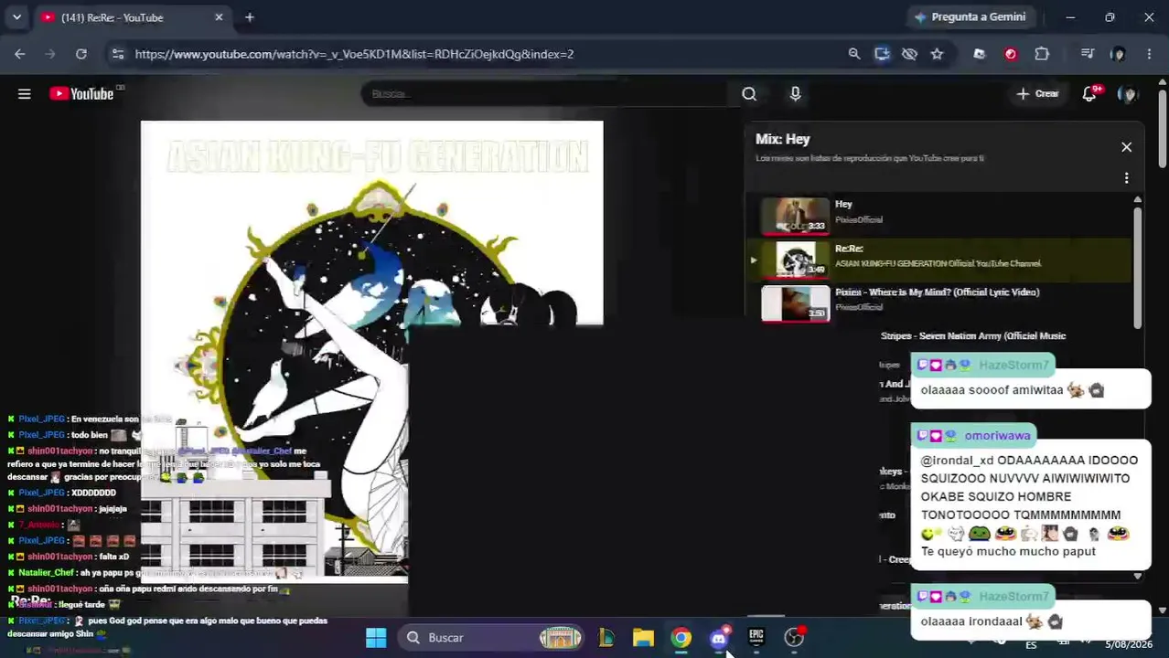Close the Re:Re: YouTube tab
Viewport: 1169px width, 658px height.
click(x=219, y=17)
